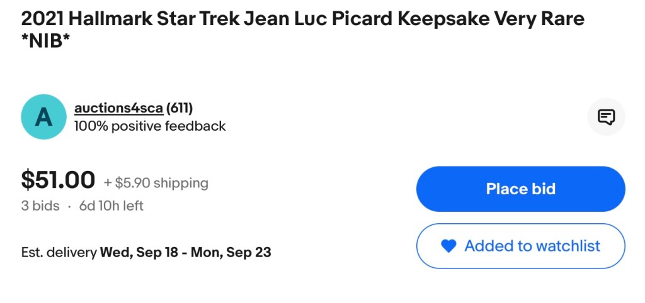Click the "6d 10h left" time remaining

pyautogui.click(x=111, y=206)
